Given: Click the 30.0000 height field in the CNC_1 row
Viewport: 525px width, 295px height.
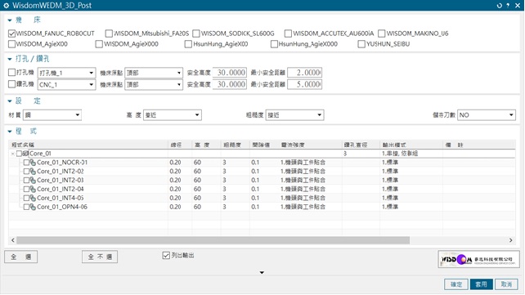Looking at the screenshot, I should (x=230, y=84).
